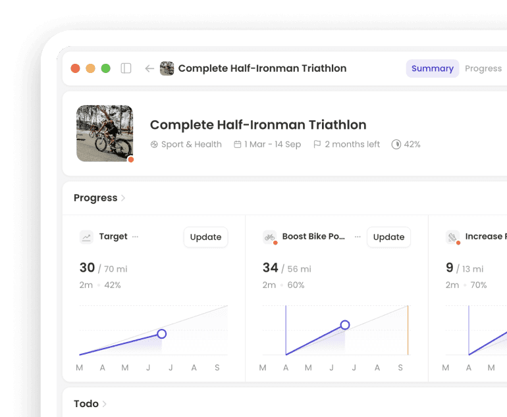Click the 'Boost Bike Po...' card title
507x417 pixels.
313,236
